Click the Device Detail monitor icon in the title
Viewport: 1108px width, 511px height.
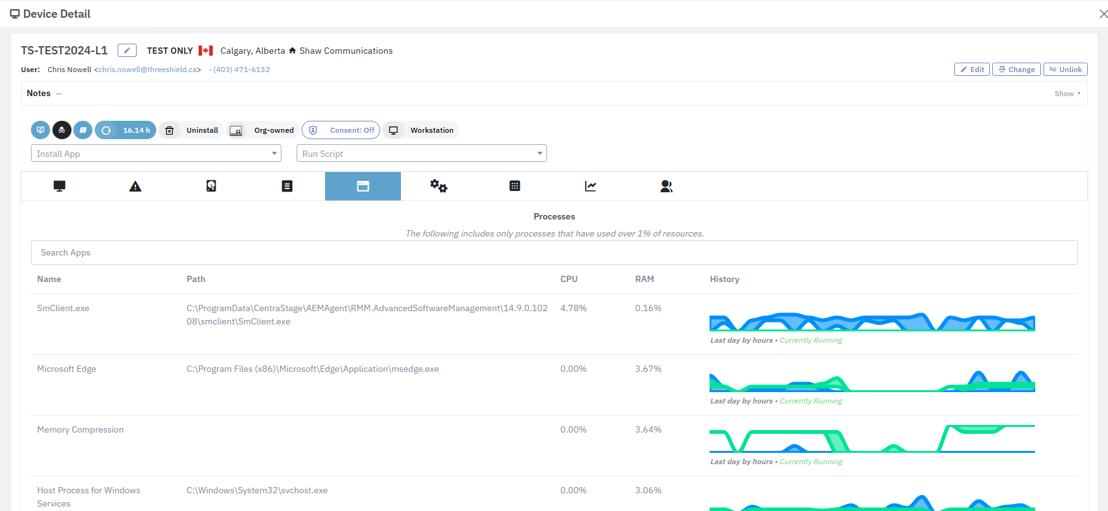(x=15, y=14)
